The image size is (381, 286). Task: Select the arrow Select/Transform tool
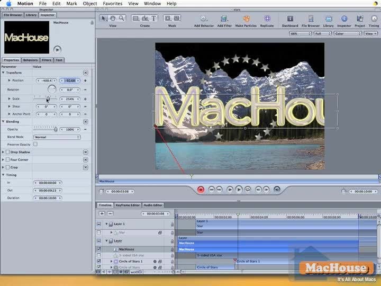104,18
